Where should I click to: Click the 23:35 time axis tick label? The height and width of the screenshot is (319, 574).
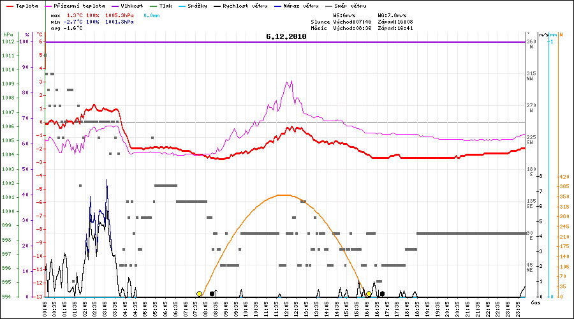(518, 309)
